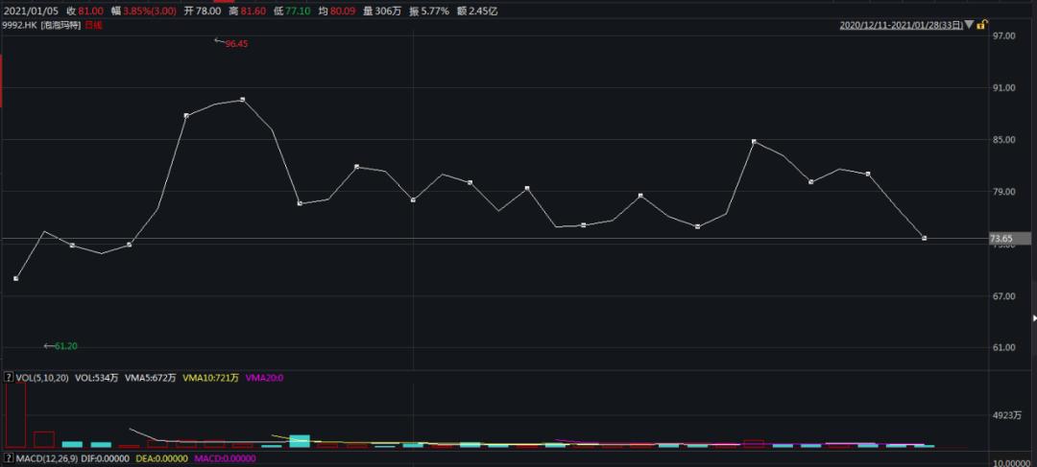This screenshot has width=1037, height=467.
Task: Click the 泡泡玛特 stock name label
Action: tap(60, 24)
